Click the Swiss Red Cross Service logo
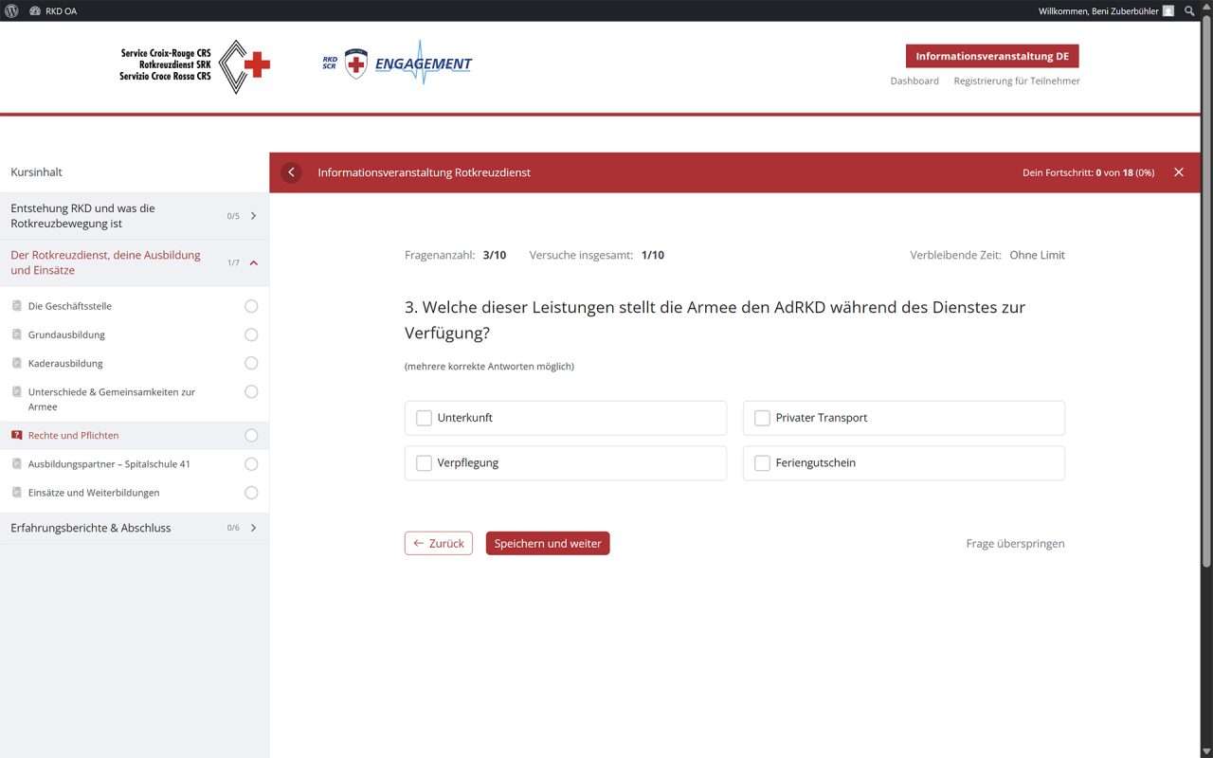1213x758 pixels. click(x=195, y=65)
